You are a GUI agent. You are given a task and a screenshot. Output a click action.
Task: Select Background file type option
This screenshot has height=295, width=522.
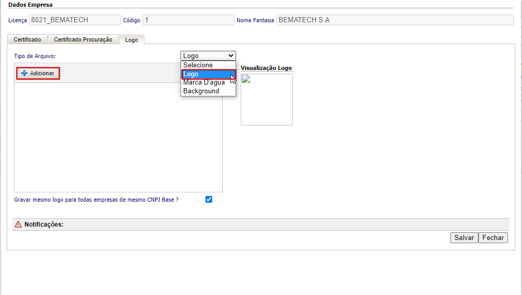coord(208,91)
